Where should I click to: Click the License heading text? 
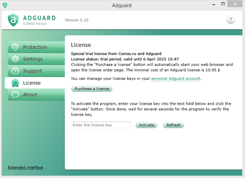click(x=81, y=45)
